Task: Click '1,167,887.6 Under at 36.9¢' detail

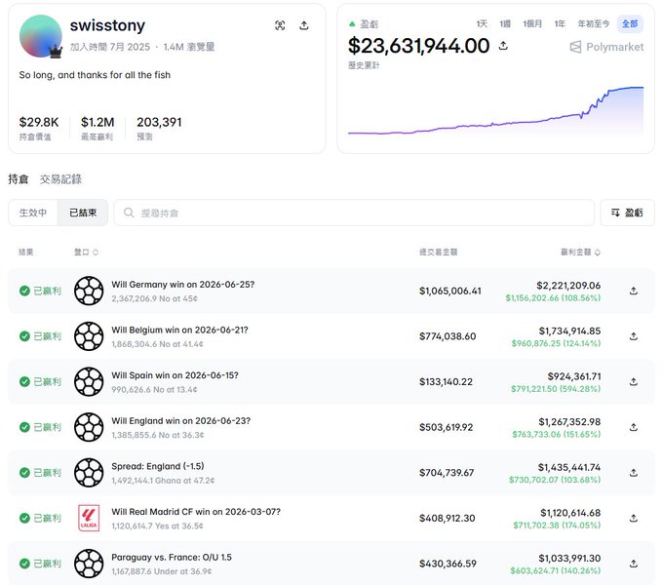Action: point(162,571)
